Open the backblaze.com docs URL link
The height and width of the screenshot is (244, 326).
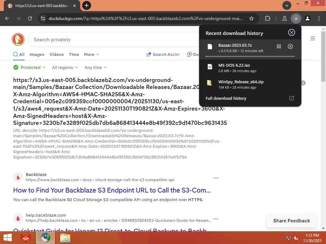(100, 180)
